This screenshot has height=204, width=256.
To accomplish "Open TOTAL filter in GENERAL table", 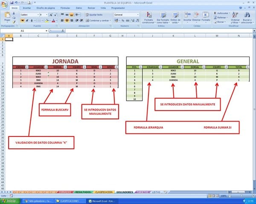I will pyautogui.click(x=247, y=67).
